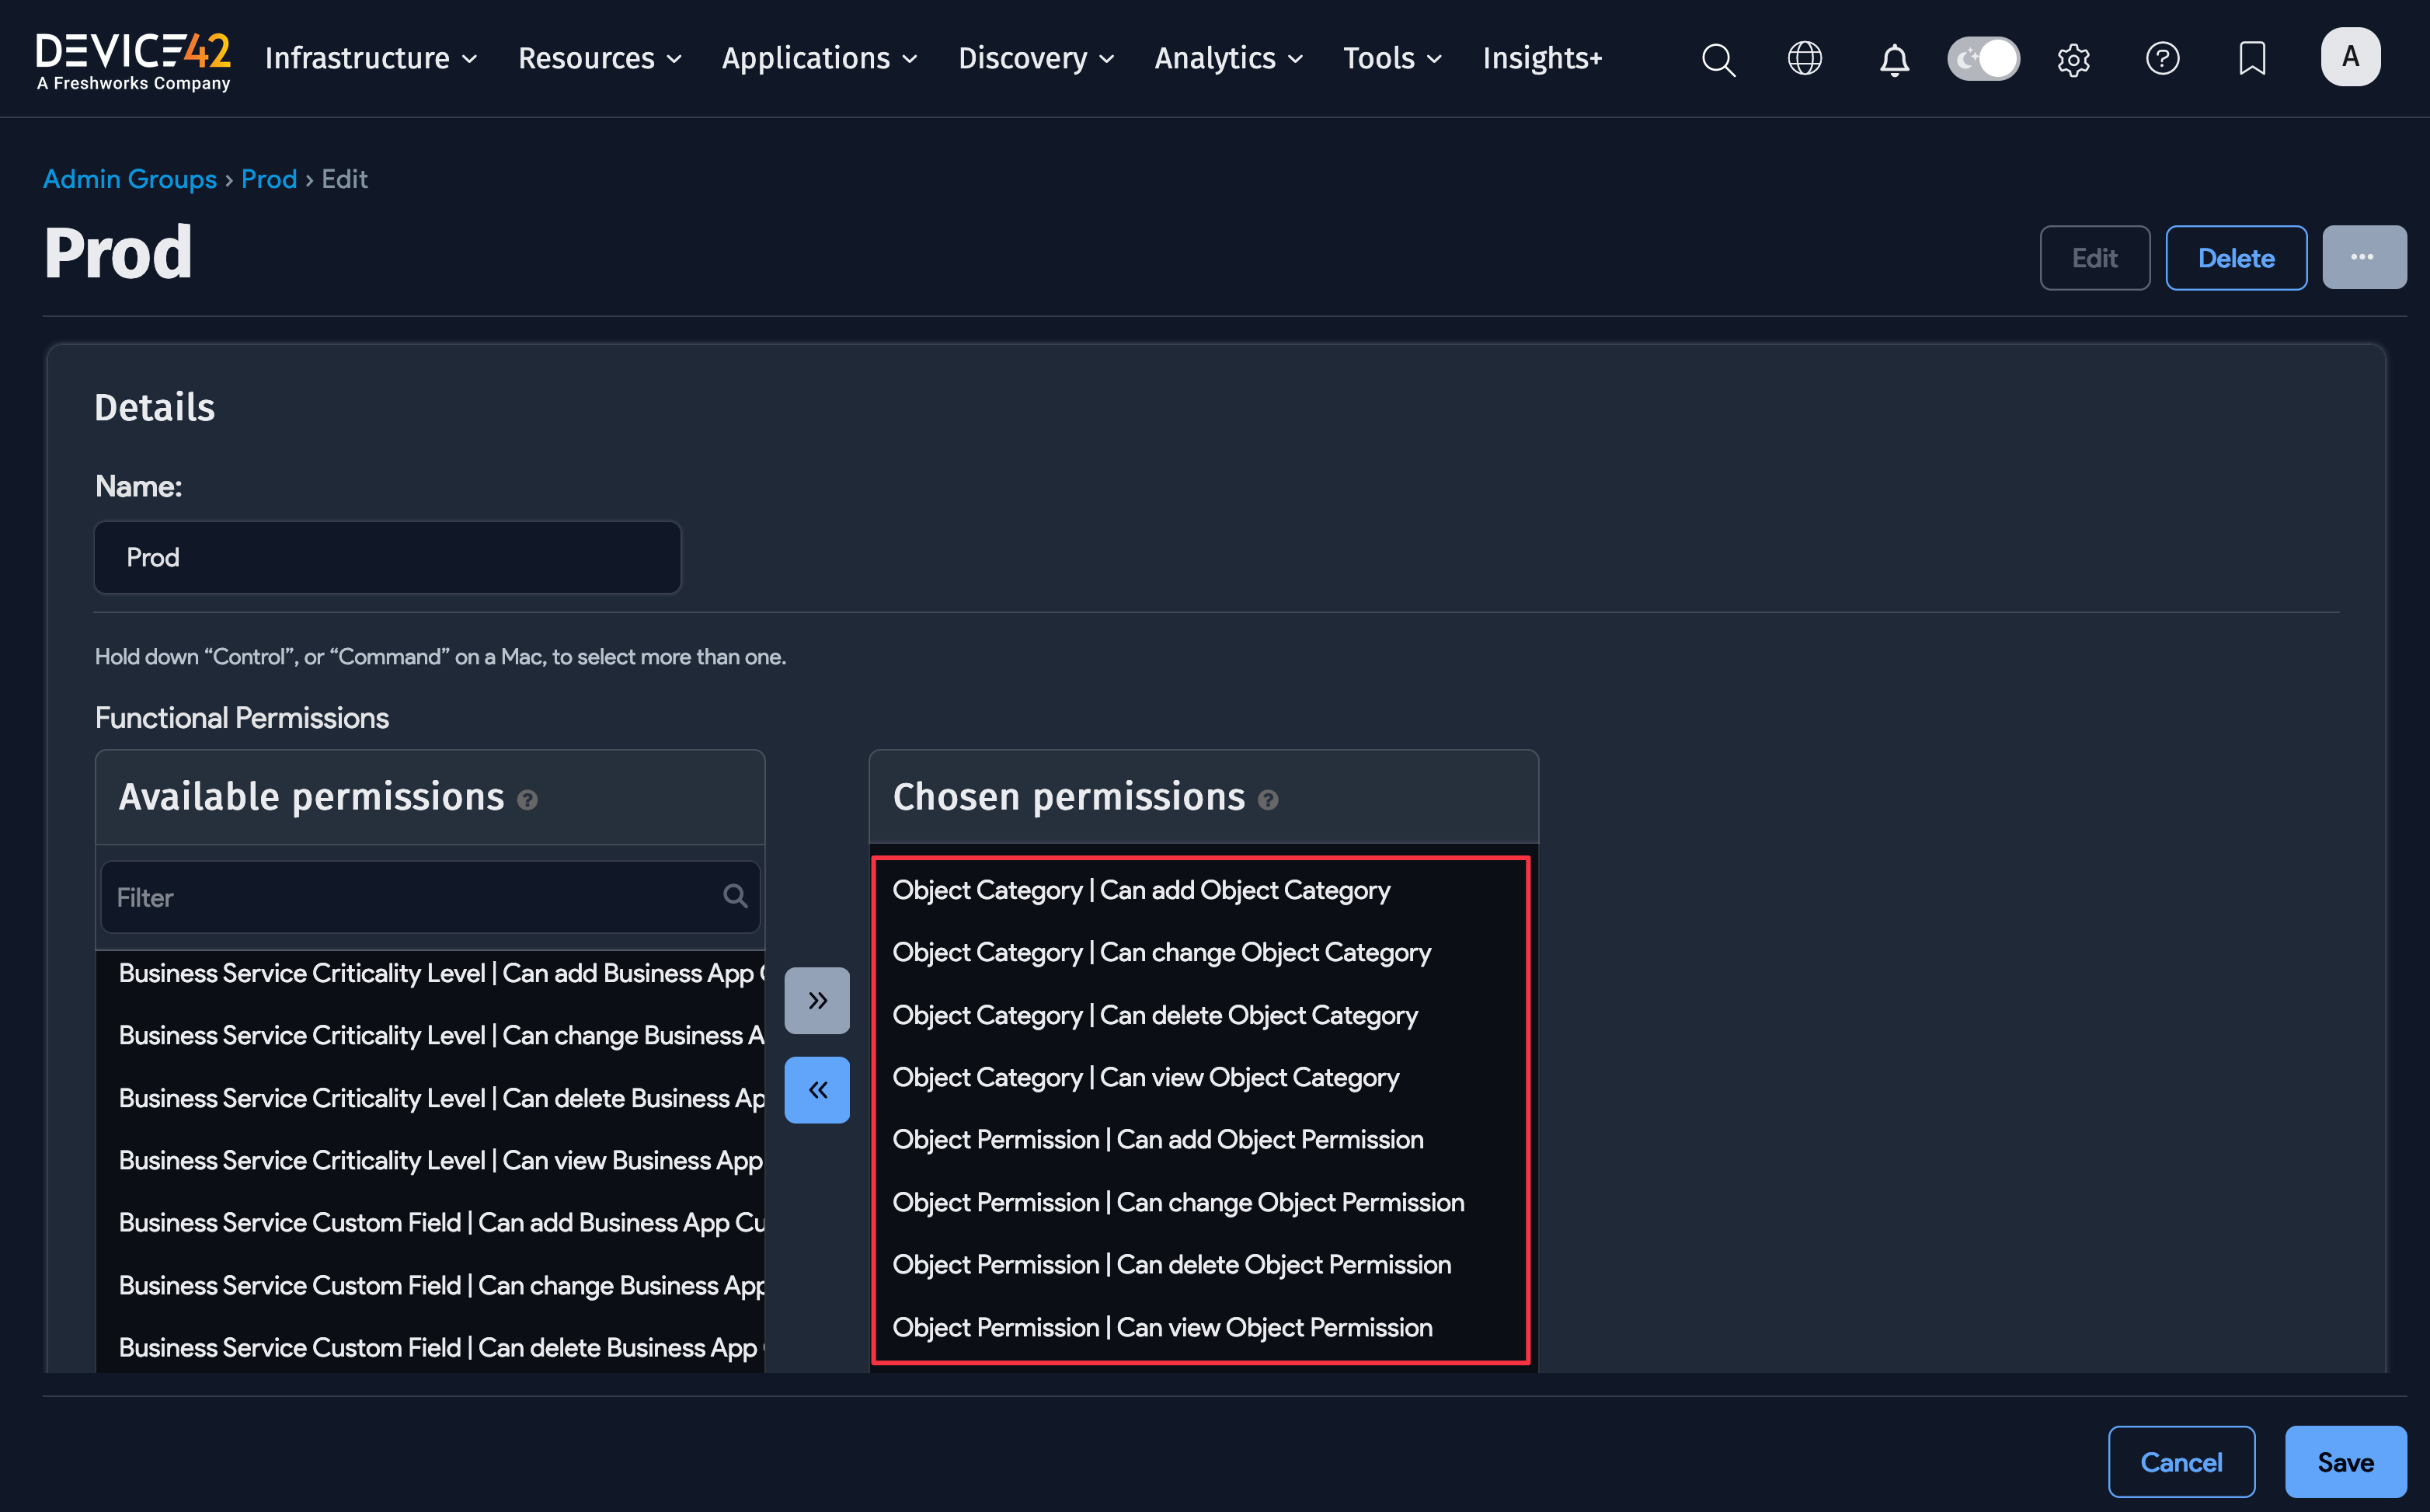
Task: Click the globe language icon
Action: click(x=1805, y=58)
